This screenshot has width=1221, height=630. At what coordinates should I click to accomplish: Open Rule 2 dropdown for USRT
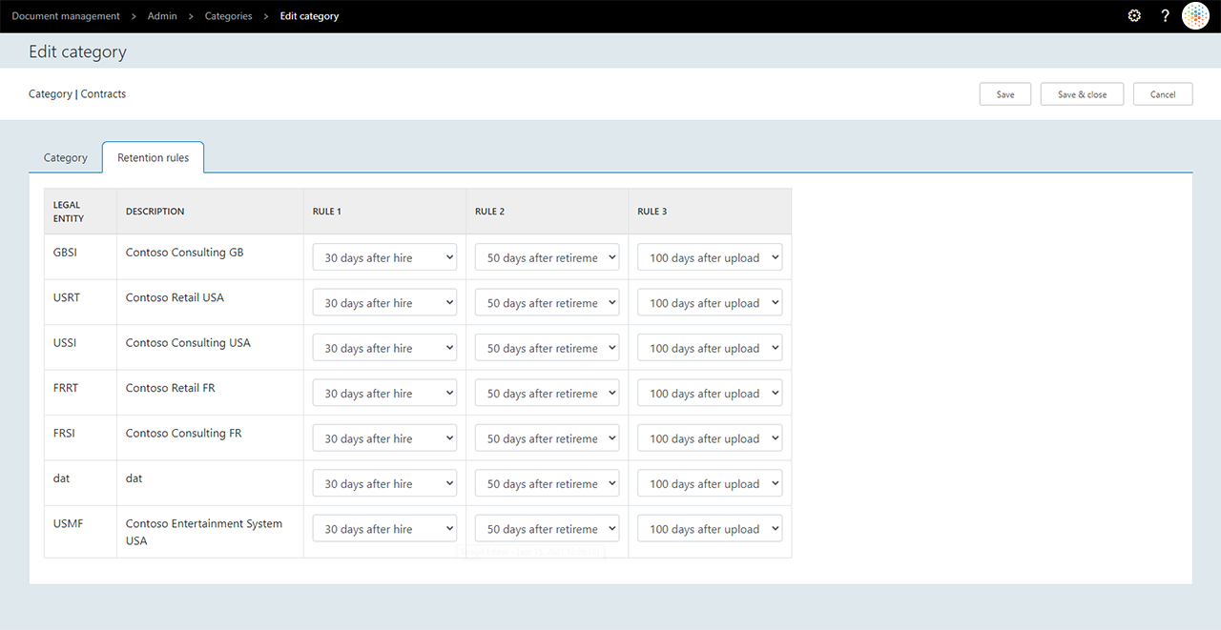548,303
